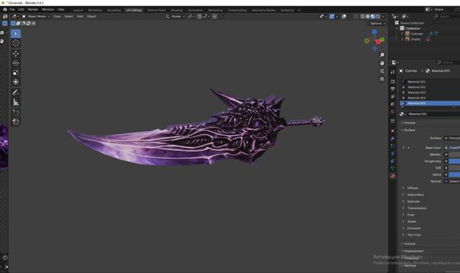Image resolution: width=460 pixels, height=273 pixels.
Task: Toggle viewport gizmos
Action: pos(332,17)
